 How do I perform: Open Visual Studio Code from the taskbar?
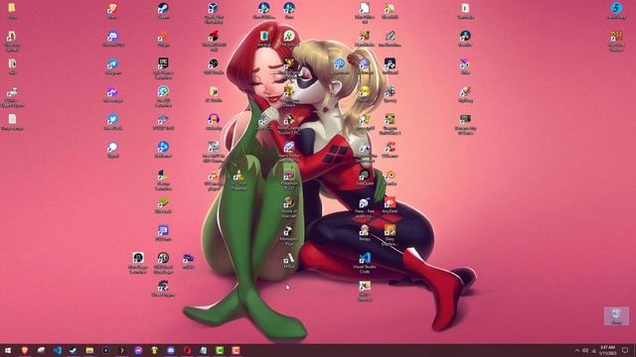[58, 350]
